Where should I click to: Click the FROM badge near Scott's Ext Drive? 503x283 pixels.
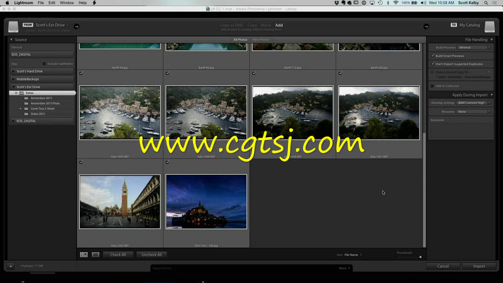coord(28,25)
